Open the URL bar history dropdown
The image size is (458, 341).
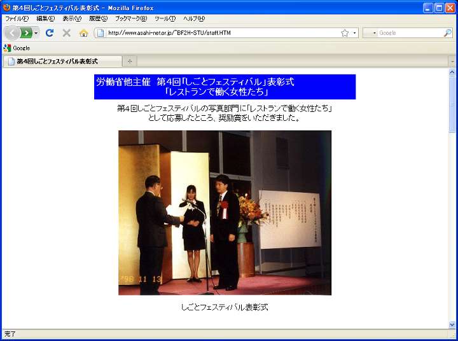point(354,32)
